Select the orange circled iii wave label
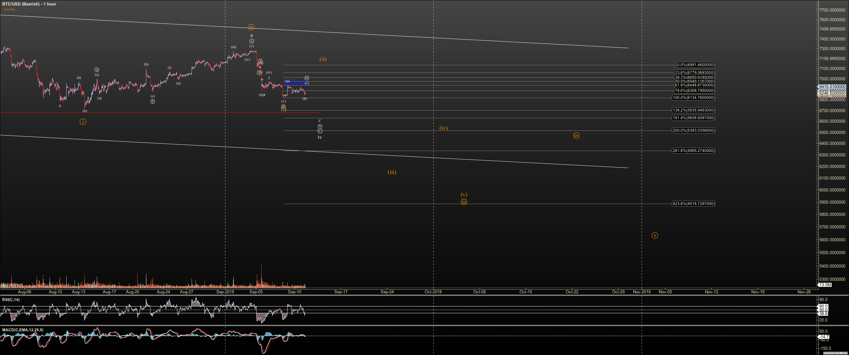This screenshot has height=355, width=849. tap(464, 201)
